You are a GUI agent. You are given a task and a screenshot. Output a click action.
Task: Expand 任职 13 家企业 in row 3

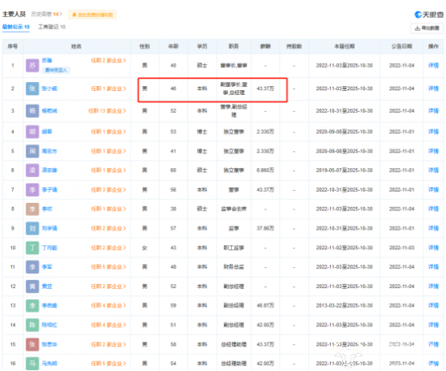107,110
